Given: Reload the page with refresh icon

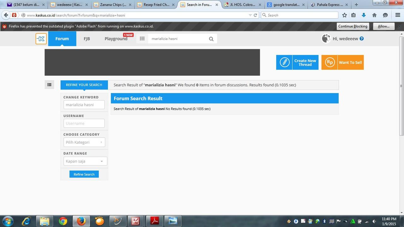Looking at the screenshot, I should tap(255, 15).
